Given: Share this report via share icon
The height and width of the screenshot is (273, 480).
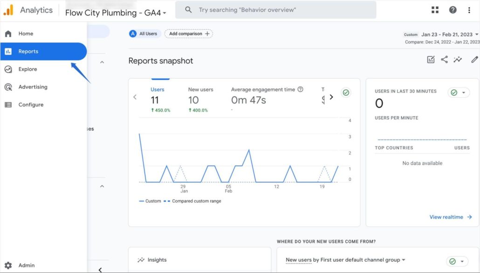Looking at the screenshot, I should [444, 60].
